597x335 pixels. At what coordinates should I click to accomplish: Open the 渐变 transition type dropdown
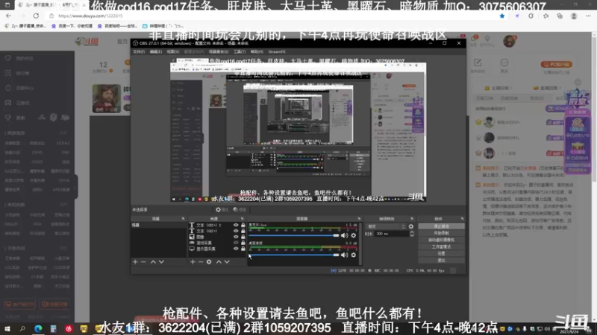(x=386, y=226)
